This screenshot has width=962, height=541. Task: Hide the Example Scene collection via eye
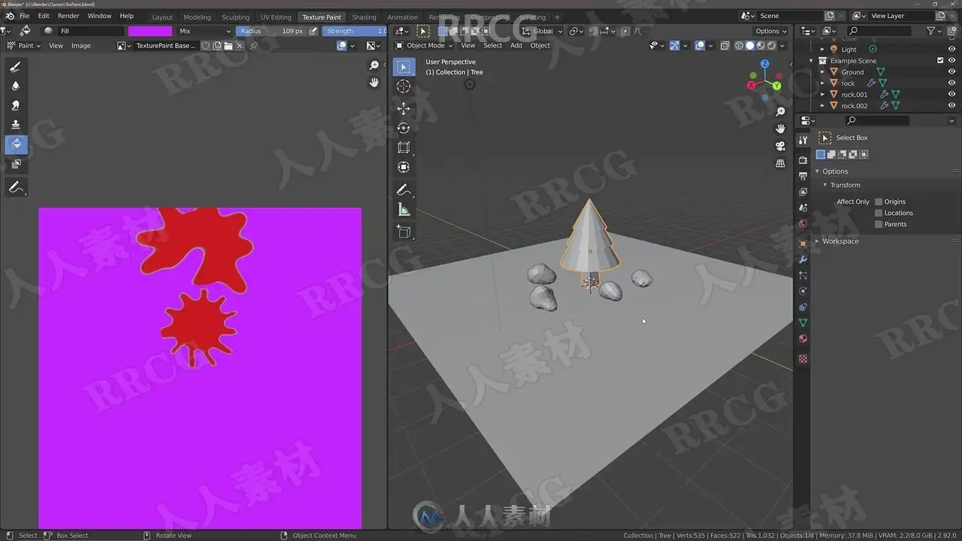pos(951,61)
